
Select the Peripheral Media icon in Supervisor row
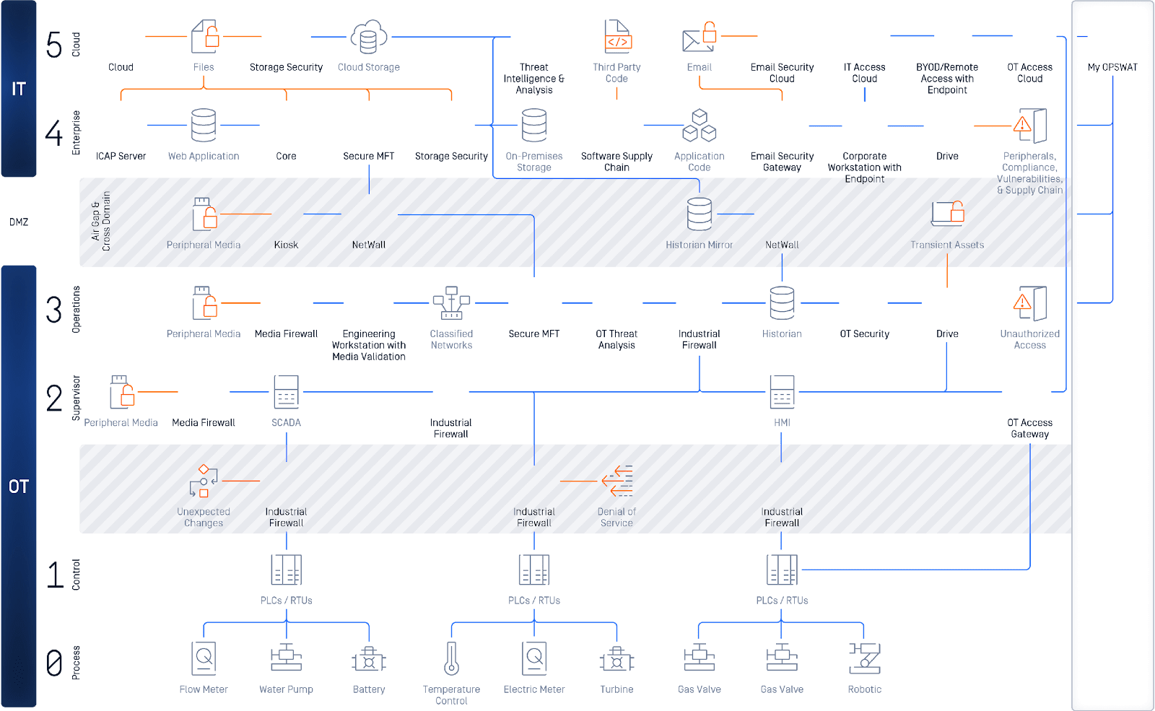pos(123,392)
